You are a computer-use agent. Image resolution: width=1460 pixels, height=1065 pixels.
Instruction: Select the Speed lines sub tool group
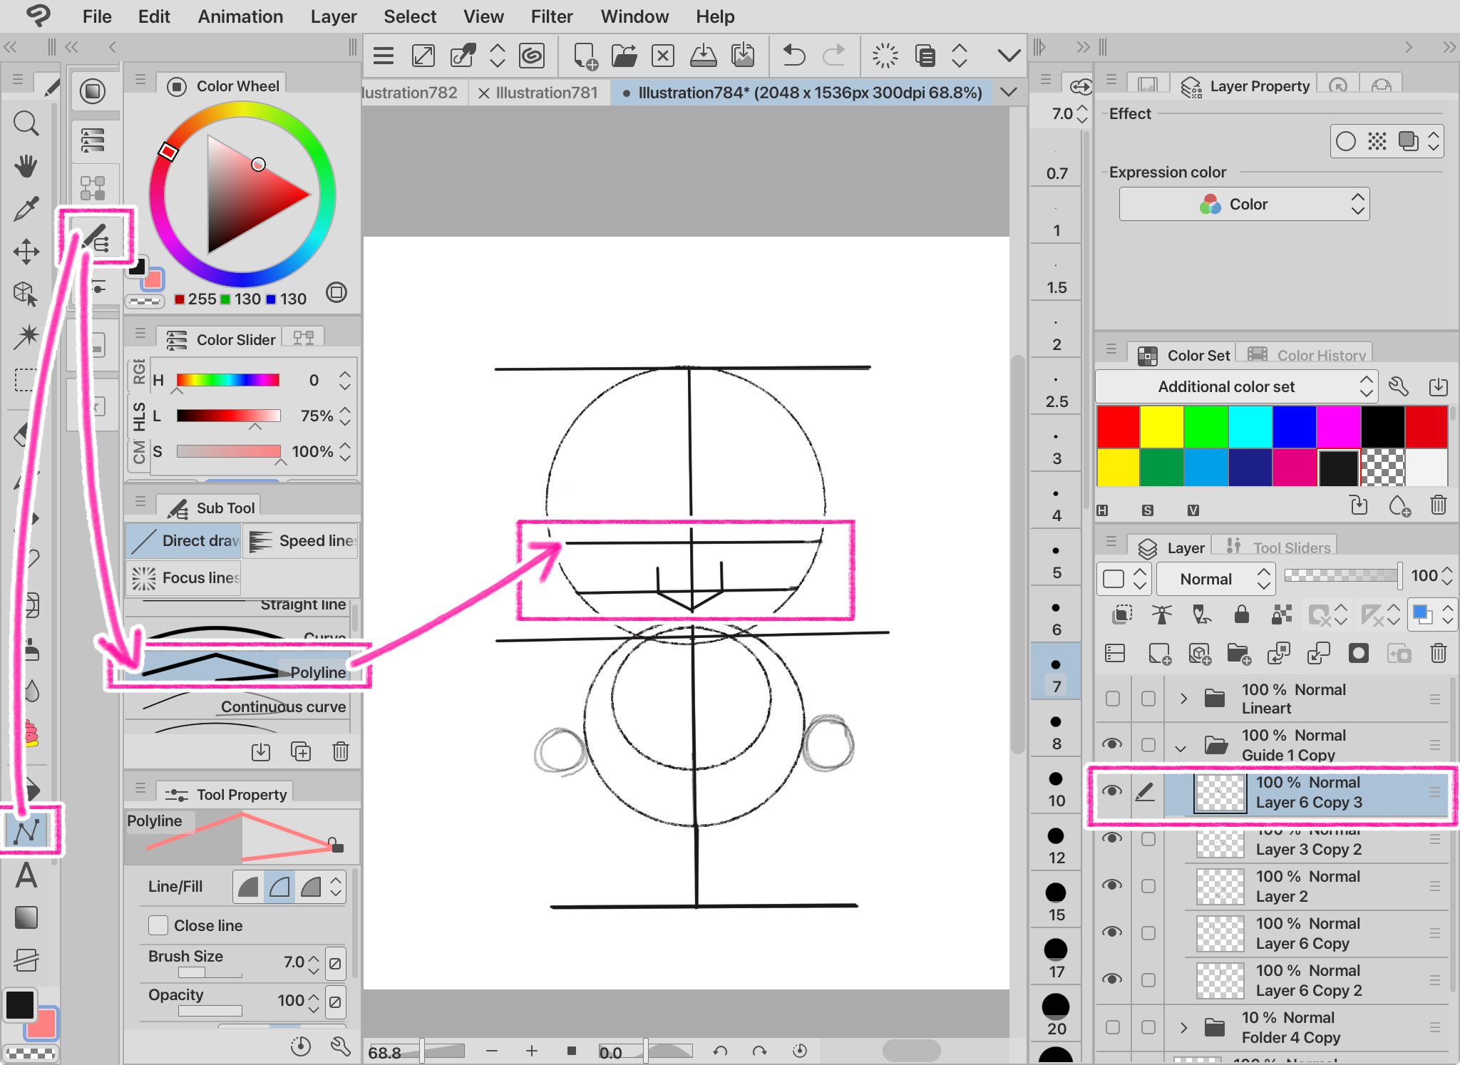[302, 541]
